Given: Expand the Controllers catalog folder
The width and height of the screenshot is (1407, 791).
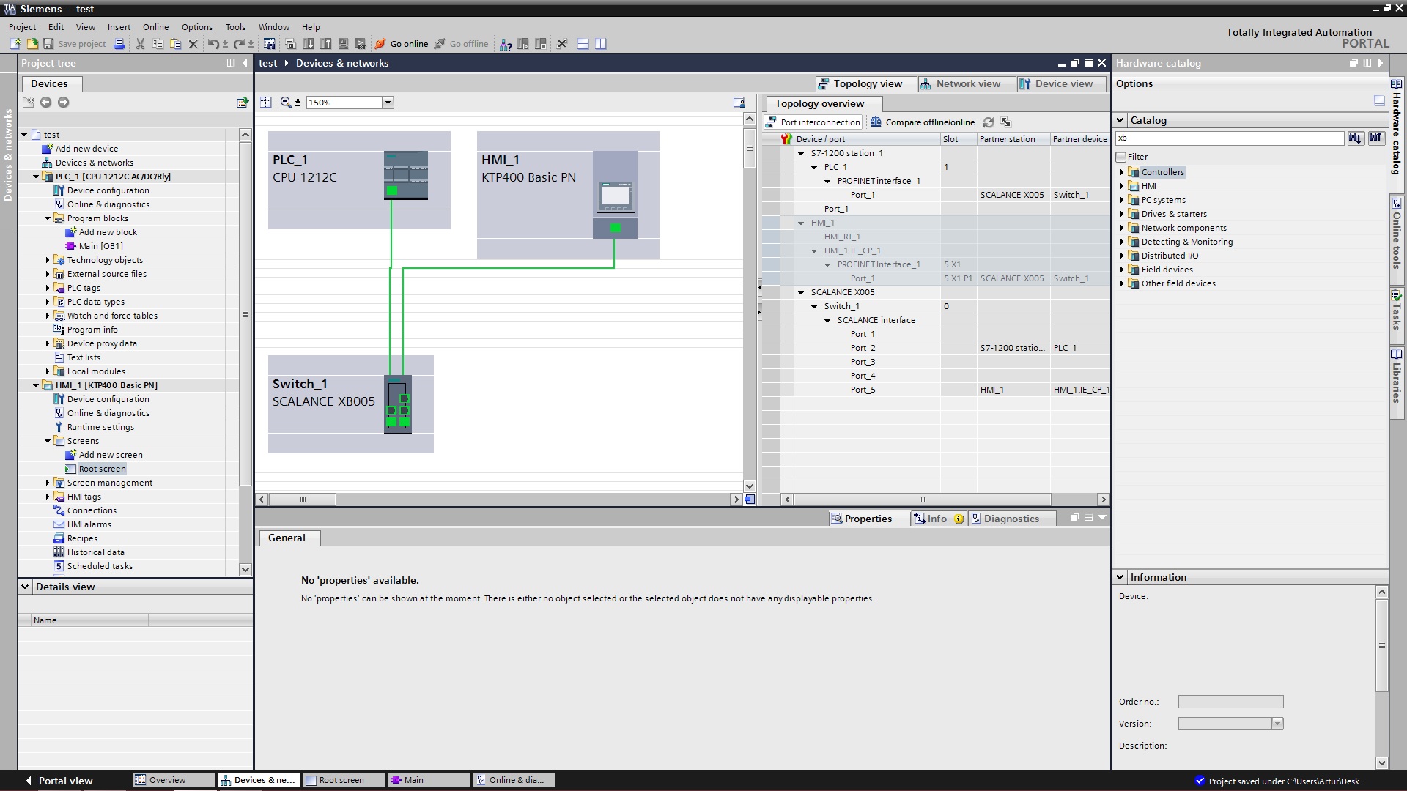Looking at the screenshot, I should coord(1122,172).
